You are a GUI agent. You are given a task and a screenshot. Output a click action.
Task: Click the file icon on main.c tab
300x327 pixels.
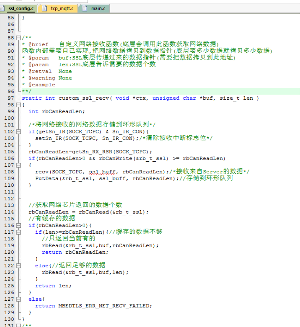click(x=84, y=8)
